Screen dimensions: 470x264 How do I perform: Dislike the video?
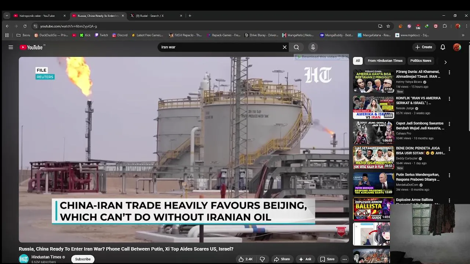click(262, 259)
